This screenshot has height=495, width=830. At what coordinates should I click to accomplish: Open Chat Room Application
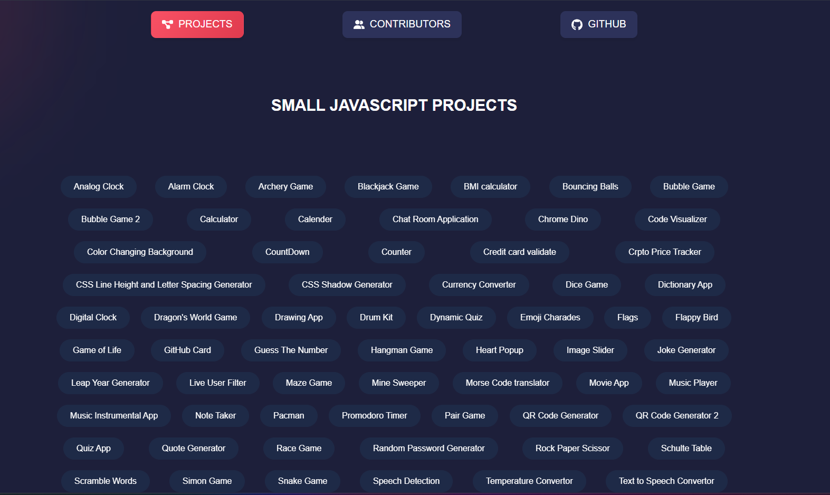(x=435, y=220)
